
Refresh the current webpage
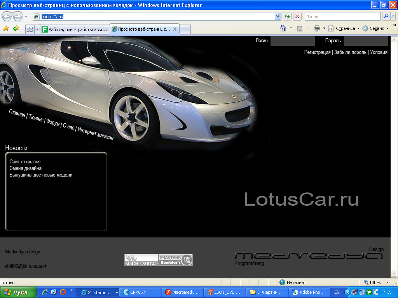point(287,16)
